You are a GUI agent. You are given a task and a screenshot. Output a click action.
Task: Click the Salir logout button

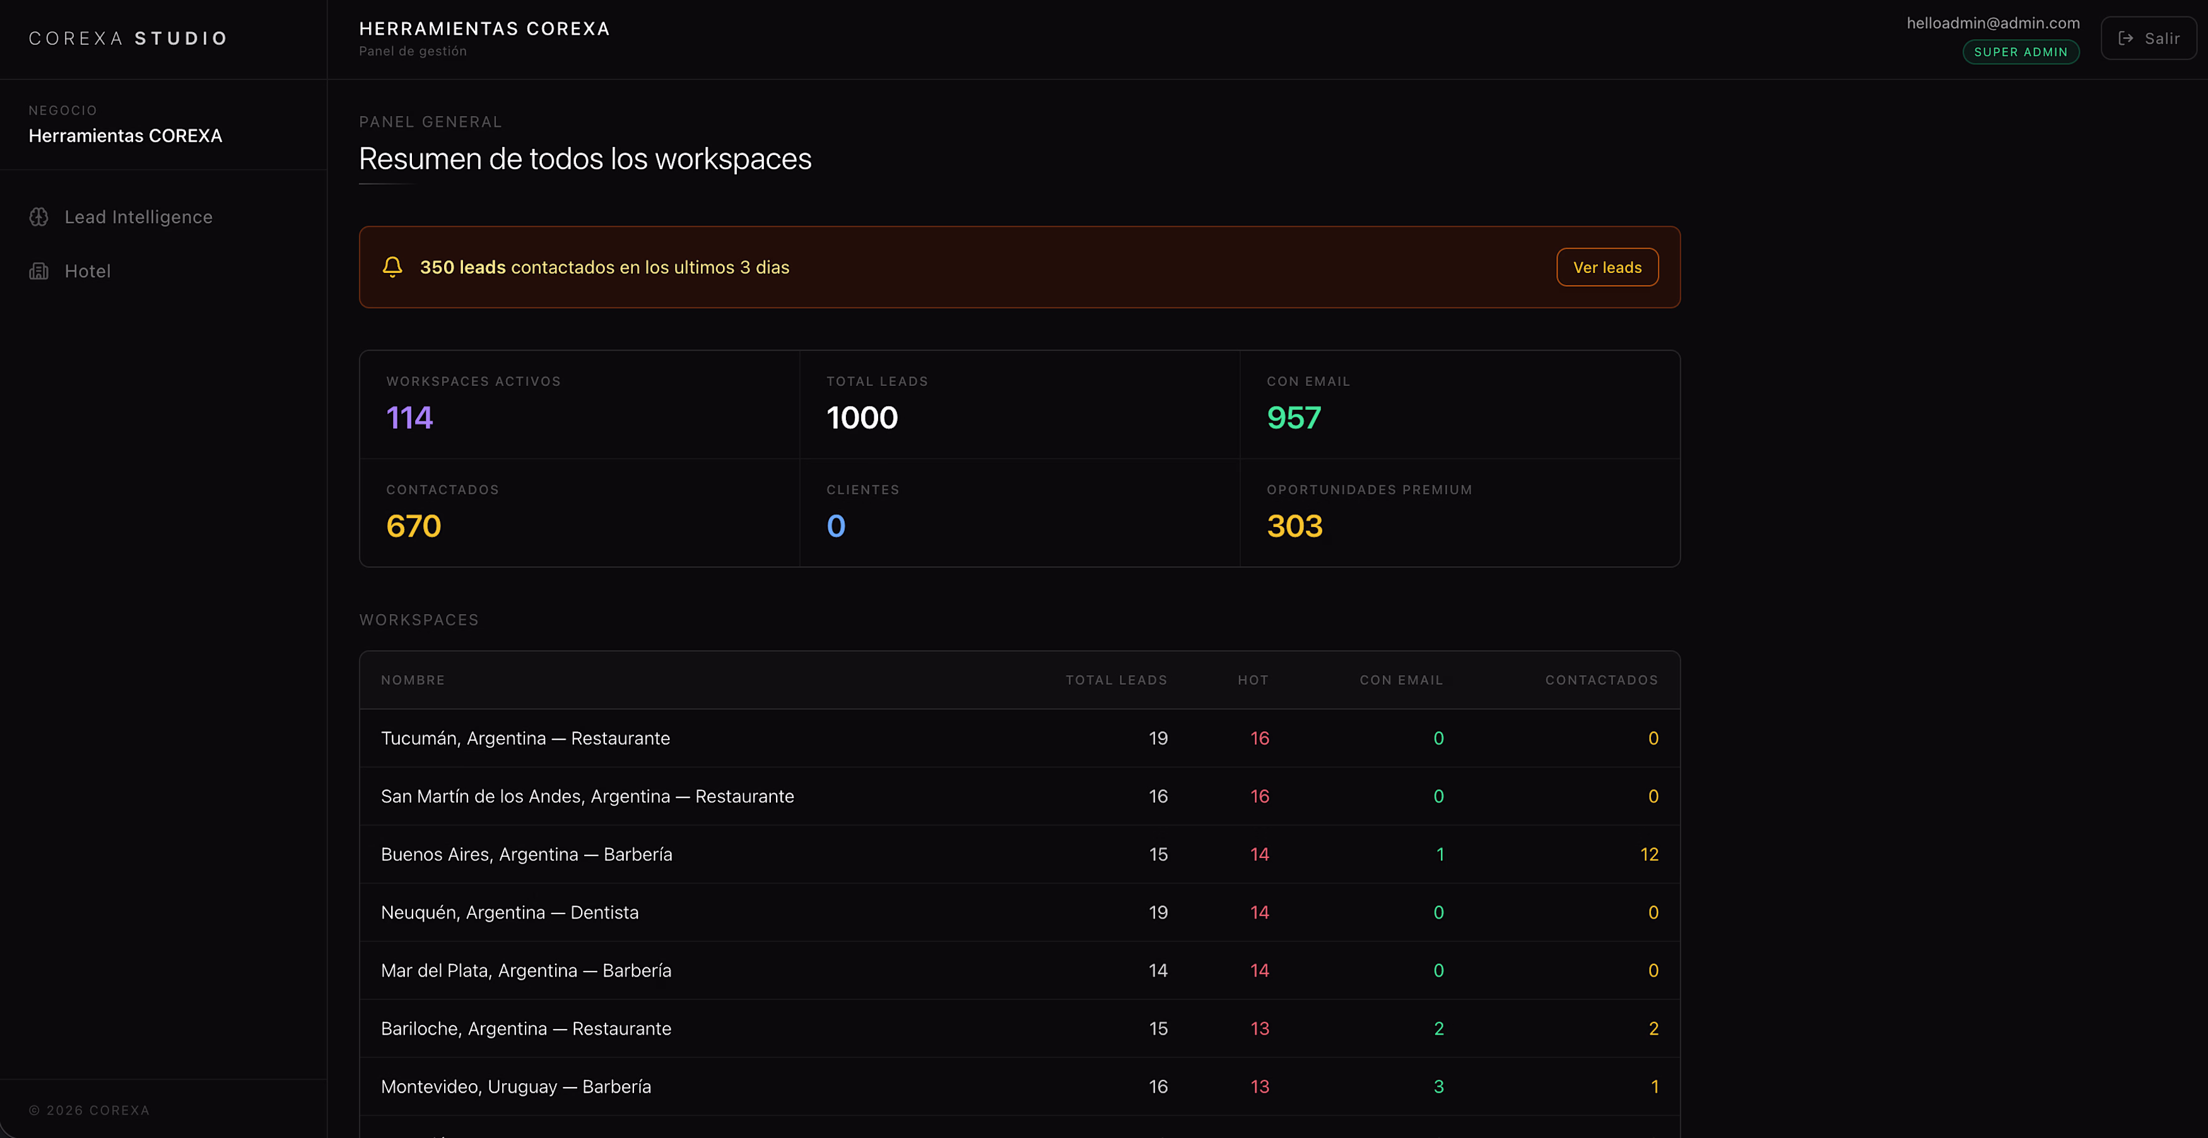click(2148, 38)
